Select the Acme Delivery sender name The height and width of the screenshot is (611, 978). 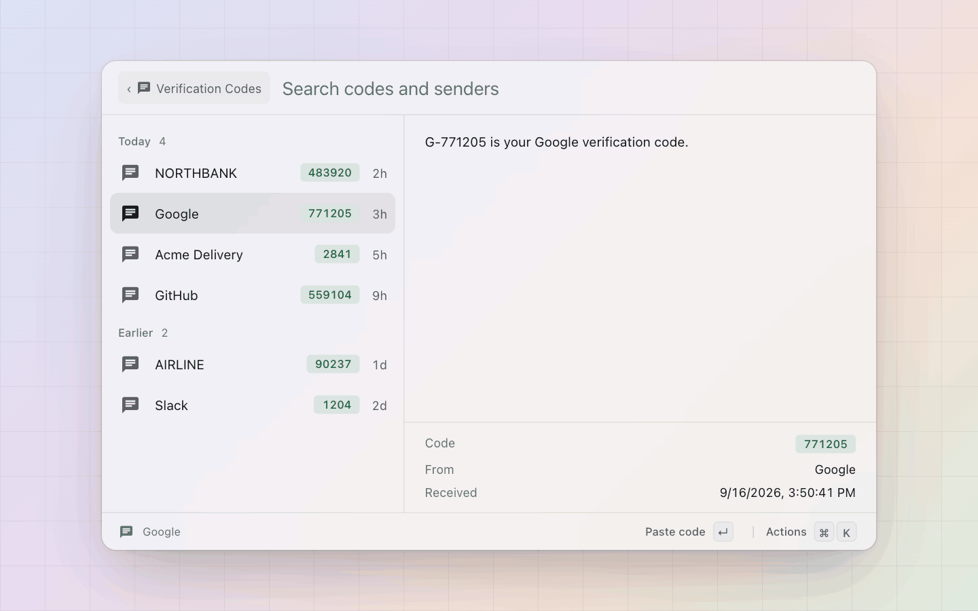coord(199,255)
